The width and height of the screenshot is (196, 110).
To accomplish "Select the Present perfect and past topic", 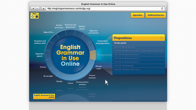I will (82, 83).
